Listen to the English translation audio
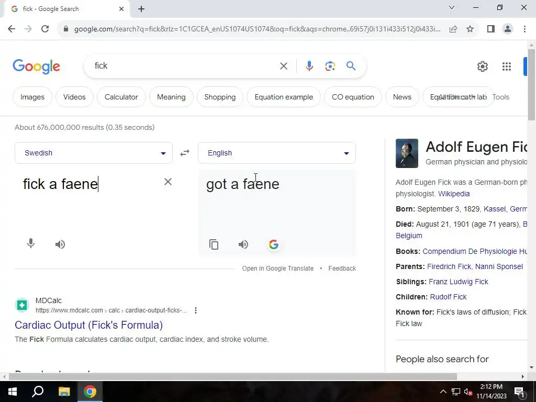536x402 pixels. point(243,244)
